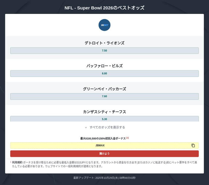
Task: Click the カンザスシティ・チーフス team name
Action: pos(104,112)
